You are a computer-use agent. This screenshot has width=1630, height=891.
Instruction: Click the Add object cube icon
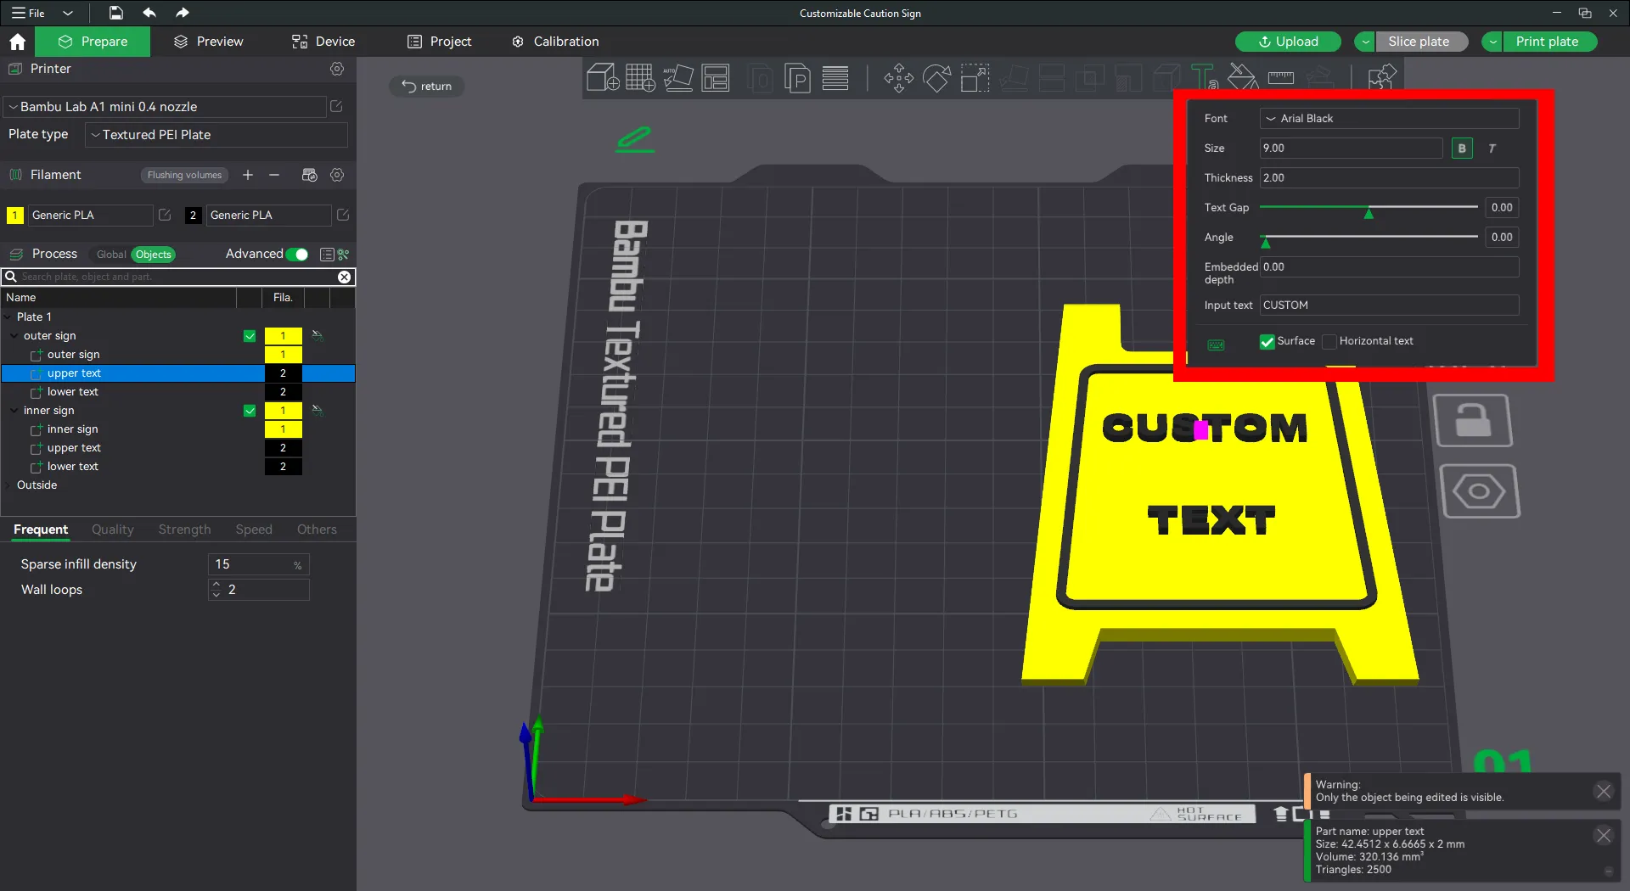pyautogui.click(x=603, y=78)
